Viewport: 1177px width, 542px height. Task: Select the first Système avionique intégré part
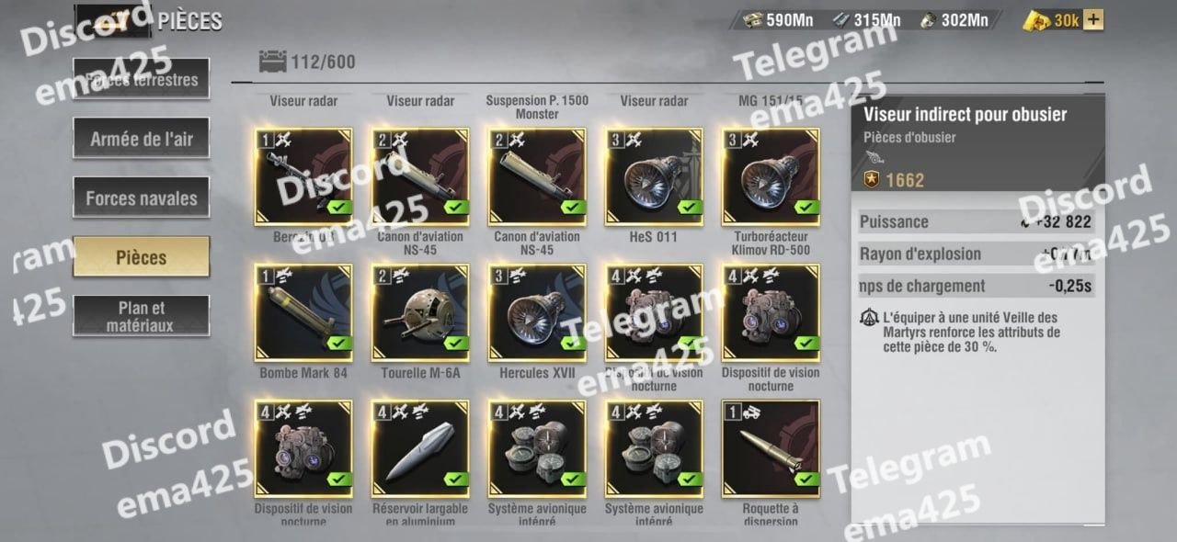pyautogui.click(x=537, y=448)
